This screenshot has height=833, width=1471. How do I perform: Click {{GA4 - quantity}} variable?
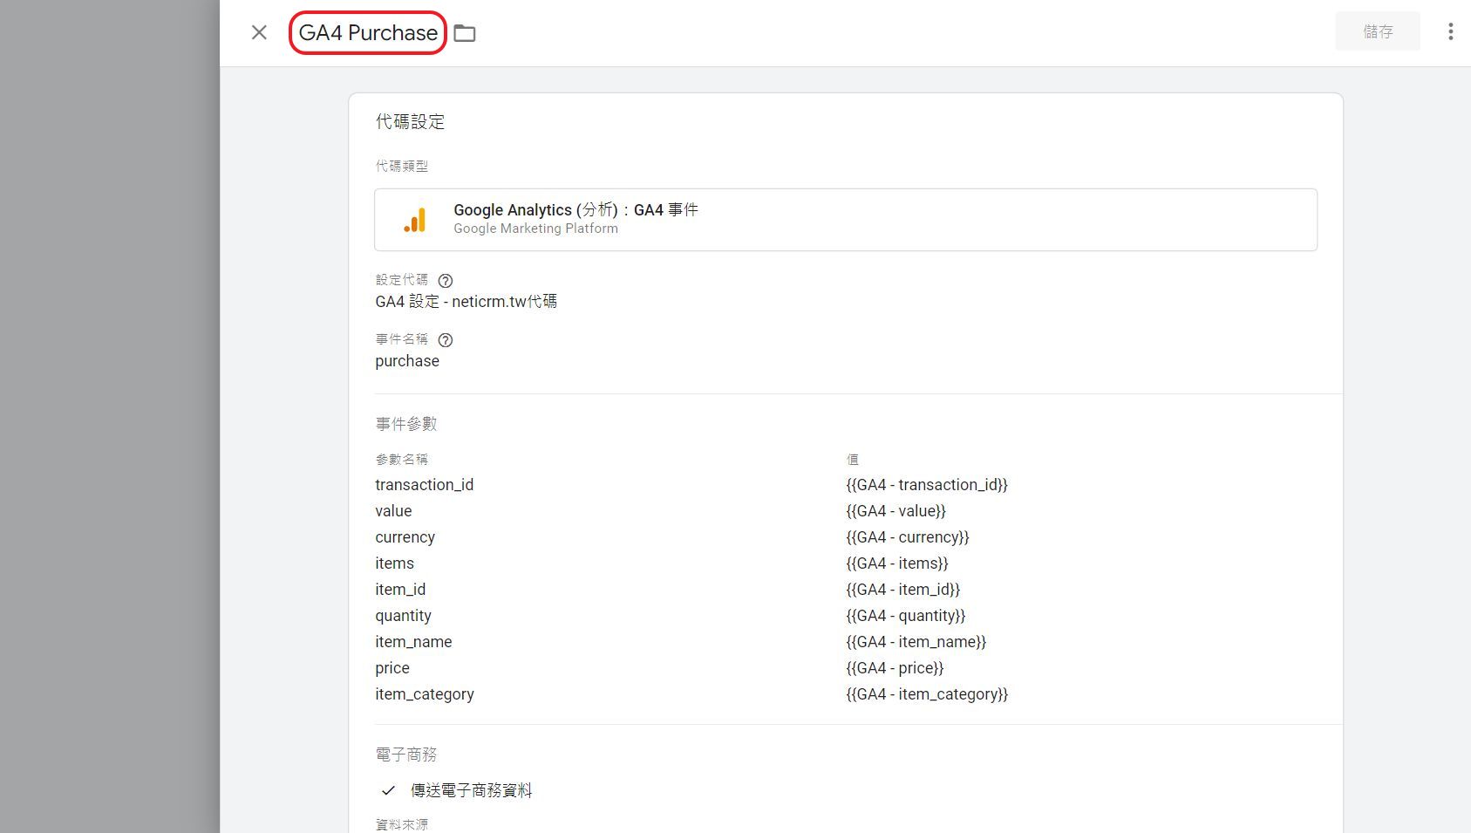(906, 616)
